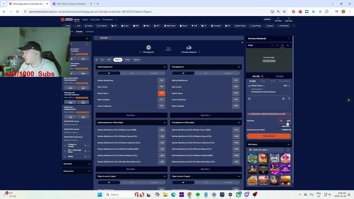
Task: Open the Sports Interaction logo home
Action: pyautogui.click(x=67, y=20)
